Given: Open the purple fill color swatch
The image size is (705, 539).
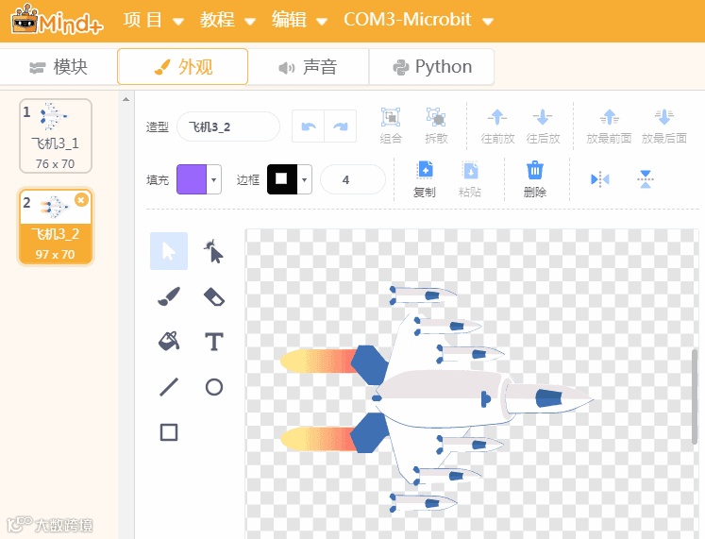Looking at the screenshot, I should click(x=192, y=179).
